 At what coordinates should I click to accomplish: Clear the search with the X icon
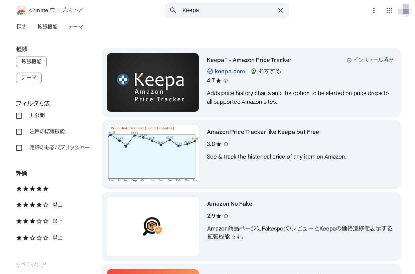[x=281, y=10]
